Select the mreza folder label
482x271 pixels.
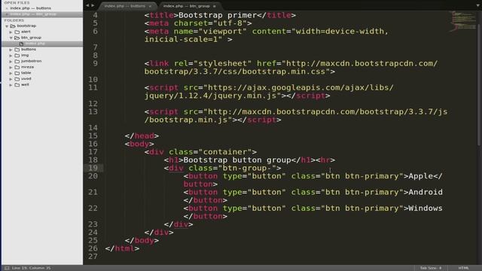coord(27,67)
